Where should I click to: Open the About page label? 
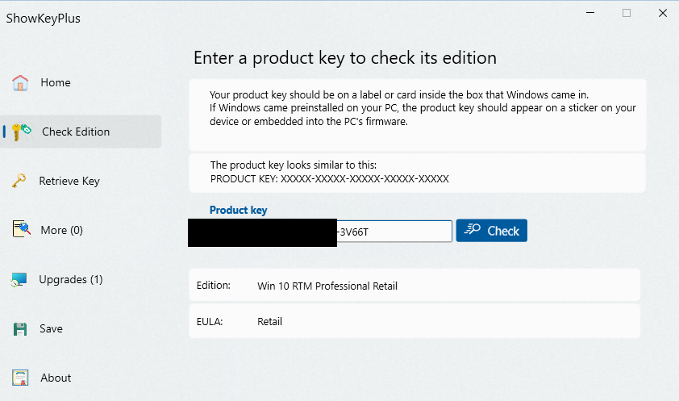click(x=56, y=378)
